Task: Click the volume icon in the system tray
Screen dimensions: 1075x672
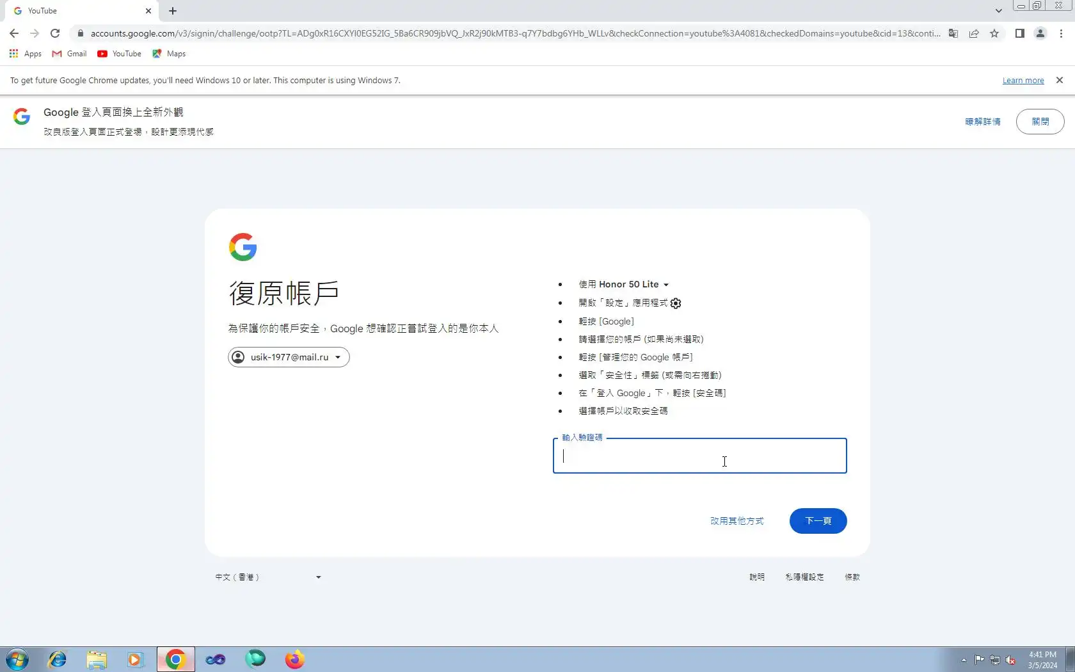Action: [x=1010, y=660]
